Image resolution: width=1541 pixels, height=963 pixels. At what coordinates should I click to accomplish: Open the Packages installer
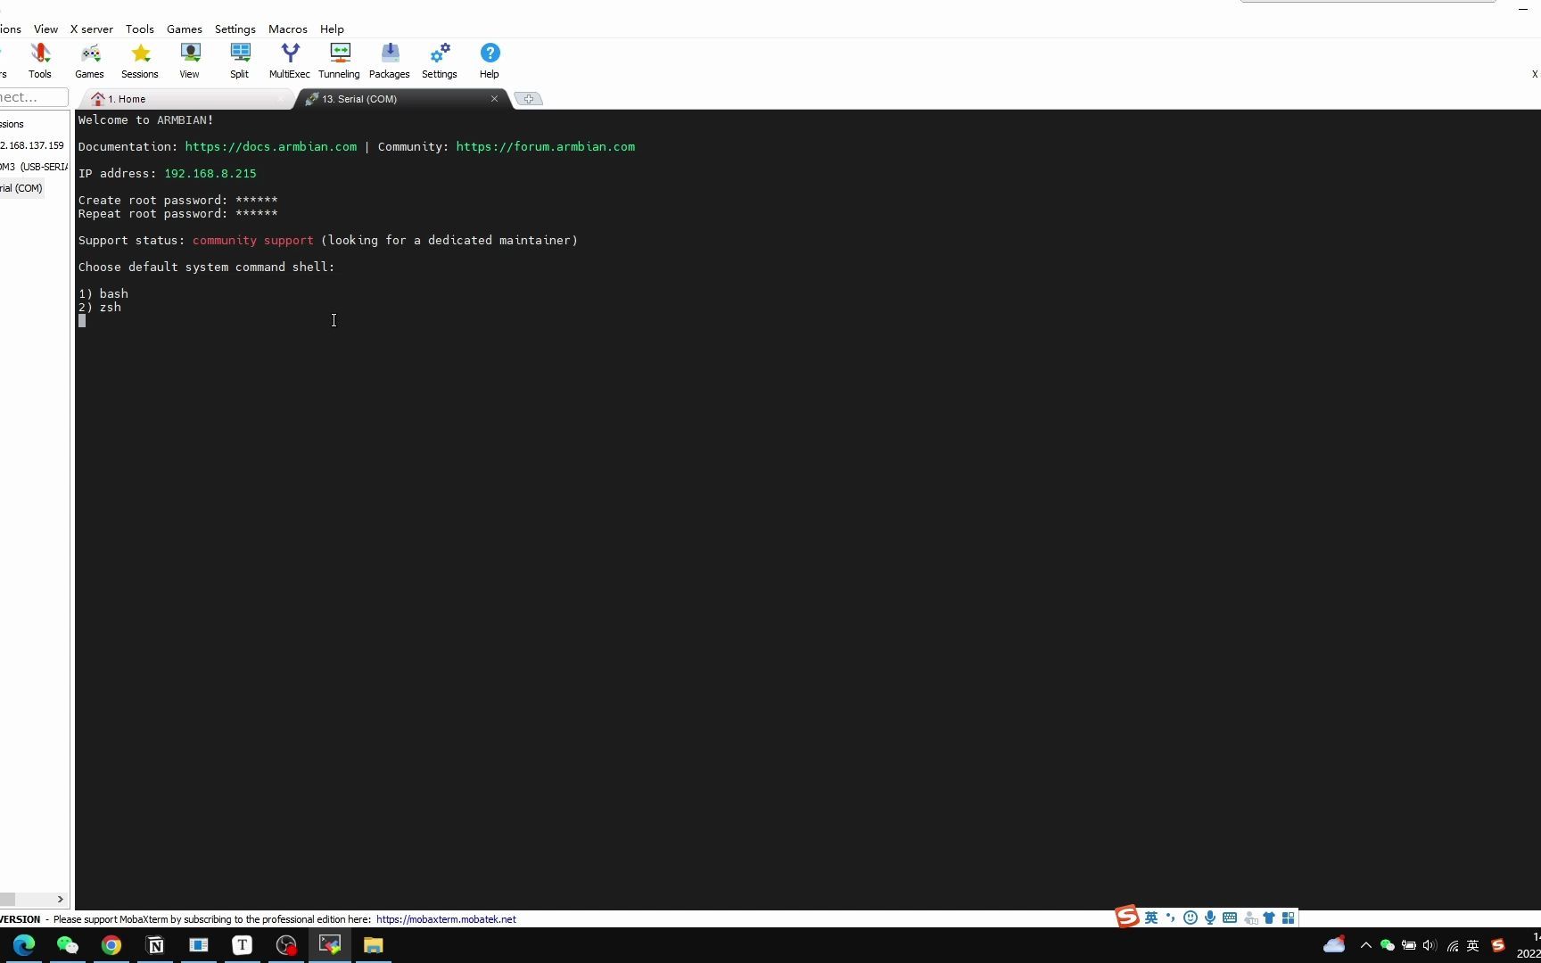389,59
